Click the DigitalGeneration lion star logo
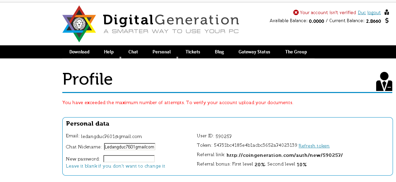The height and width of the screenshot is (182, 396). pyautogui.click(x=79, y=24)
